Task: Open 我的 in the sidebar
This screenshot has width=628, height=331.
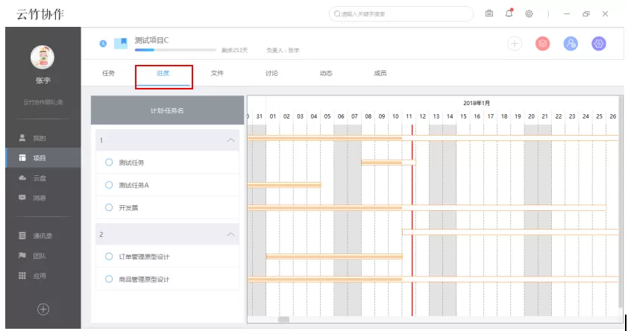Action: 43,138
